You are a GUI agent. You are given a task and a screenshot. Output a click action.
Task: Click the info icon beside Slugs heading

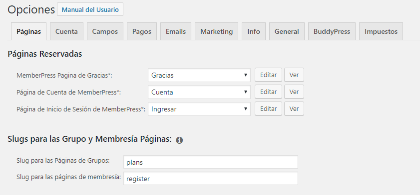pyautogui.click(x=179, y=140)
